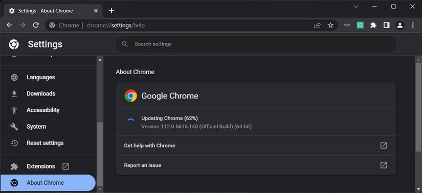Image resolution: width=422 pixels, height=193 pixels.
Task: Click the globe icon next to Languages
Action: [x=14, y=78]
